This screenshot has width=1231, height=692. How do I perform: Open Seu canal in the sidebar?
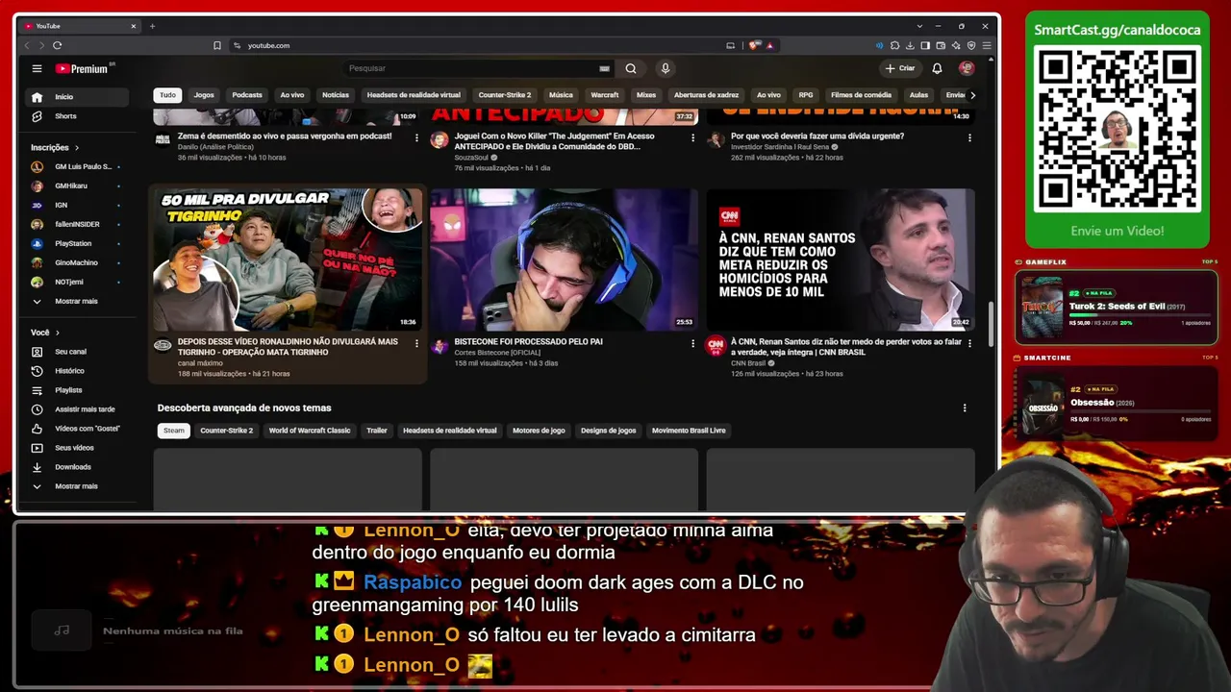(x=76, y=352)
